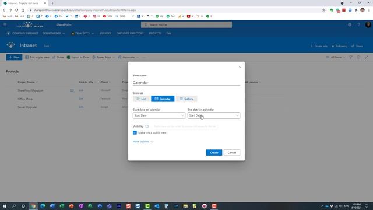Open Edge from the taskbar
Screen dimensions: 373x210
pos(43,206)
